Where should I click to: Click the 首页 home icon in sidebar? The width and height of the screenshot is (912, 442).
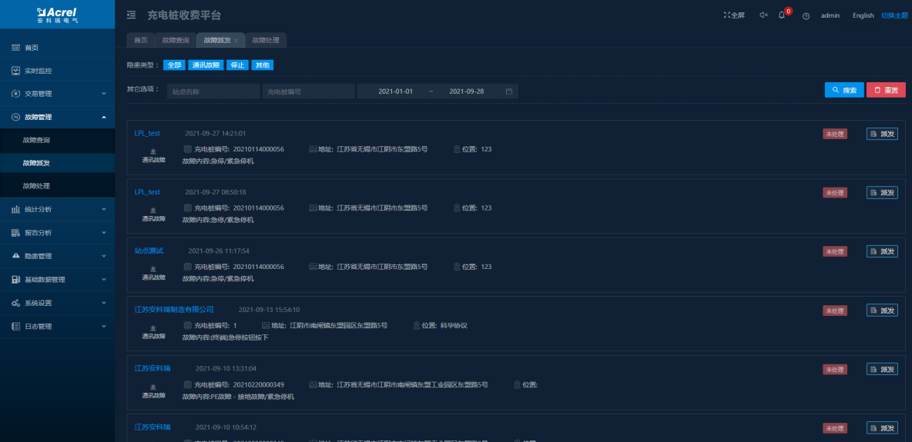click(16, 48)
